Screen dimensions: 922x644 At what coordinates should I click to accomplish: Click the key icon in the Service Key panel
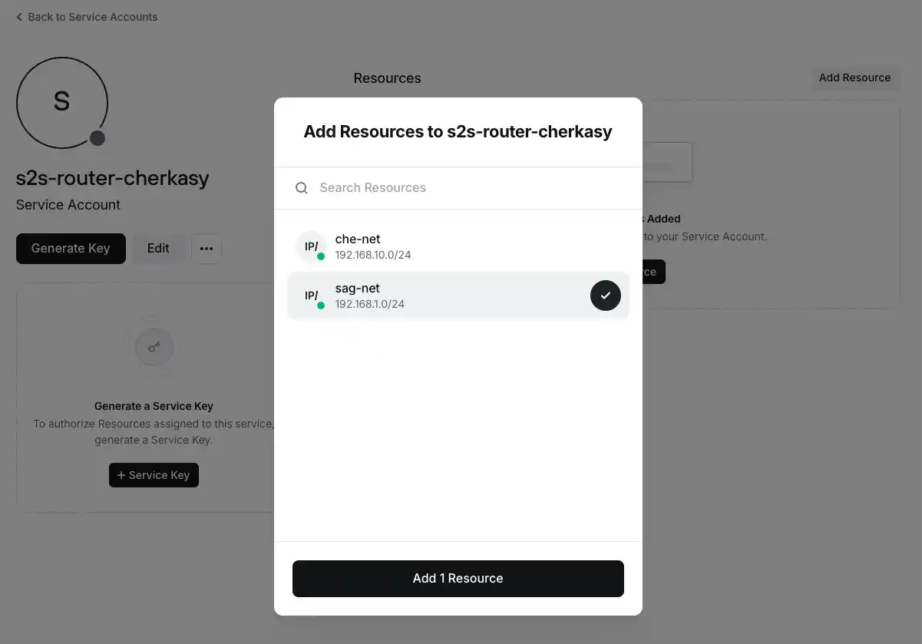154,346
